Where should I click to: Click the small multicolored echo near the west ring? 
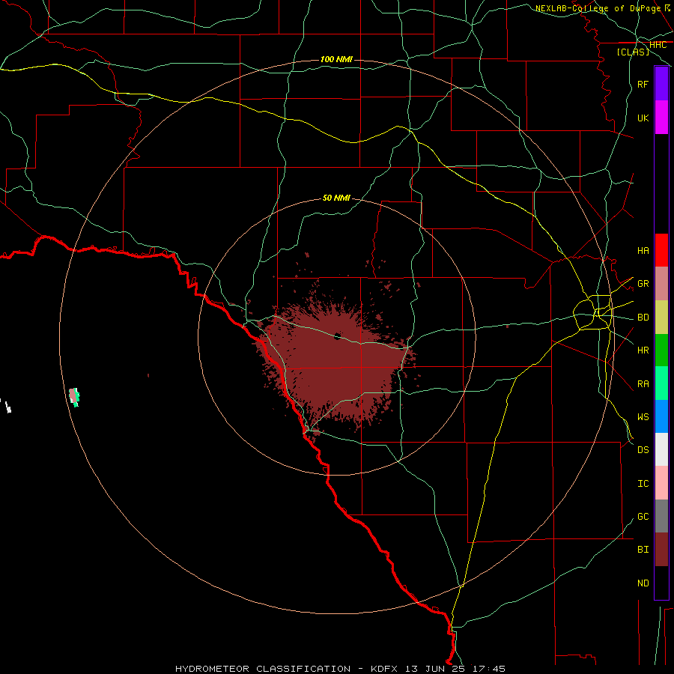pyautogui.click(x=74, y=397)
